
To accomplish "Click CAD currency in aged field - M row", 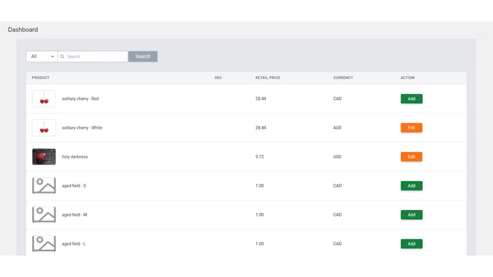I will point(337,215).
